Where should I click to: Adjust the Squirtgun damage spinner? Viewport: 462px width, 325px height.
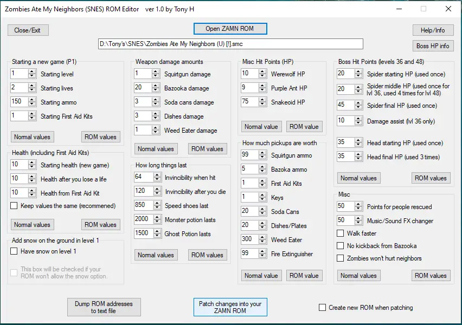point(156,74)
